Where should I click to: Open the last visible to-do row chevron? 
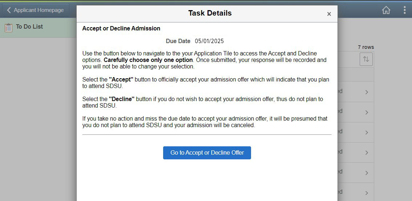(367, 193)
